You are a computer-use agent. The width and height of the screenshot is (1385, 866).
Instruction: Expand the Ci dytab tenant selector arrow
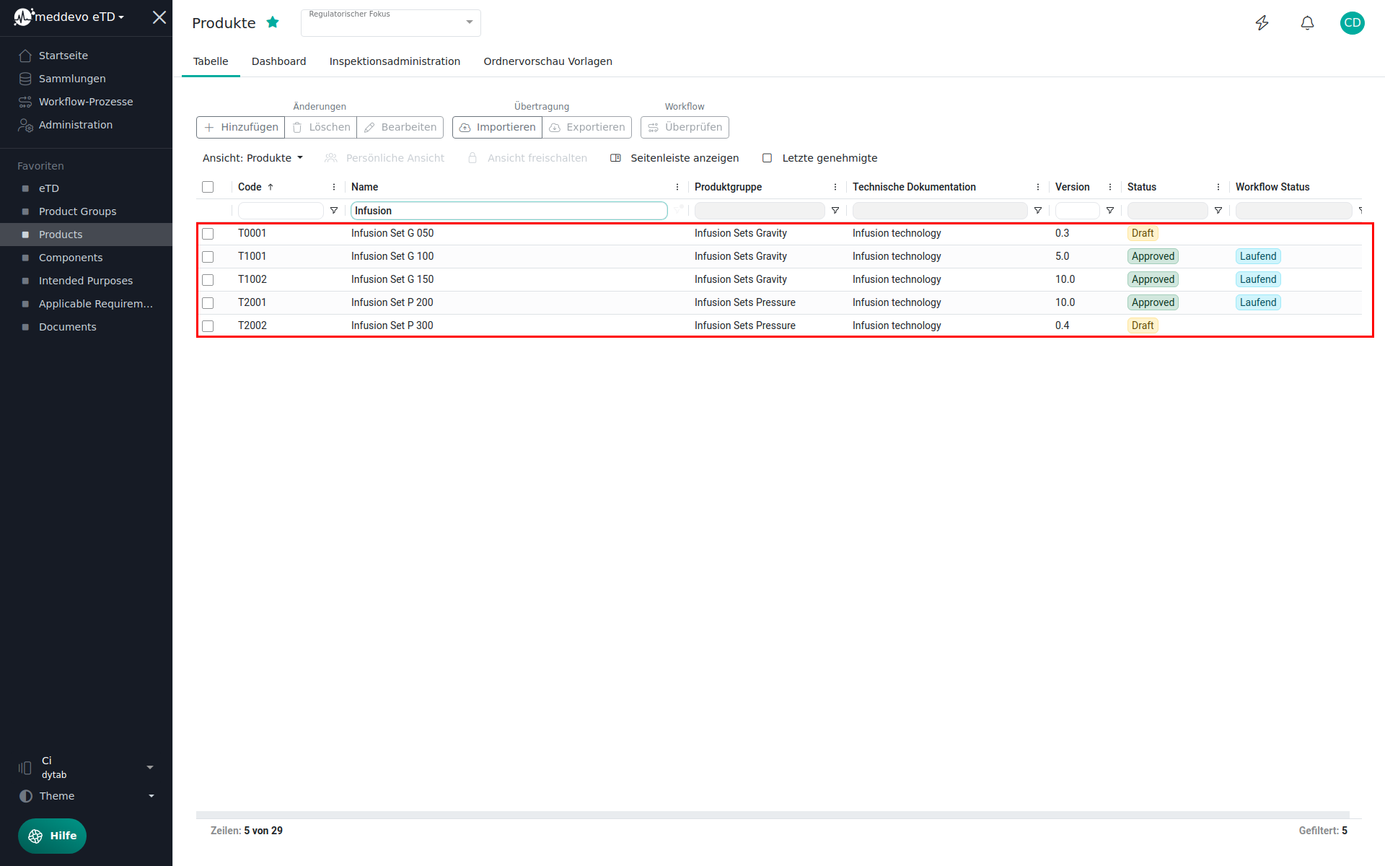click(x=150, y=768)
